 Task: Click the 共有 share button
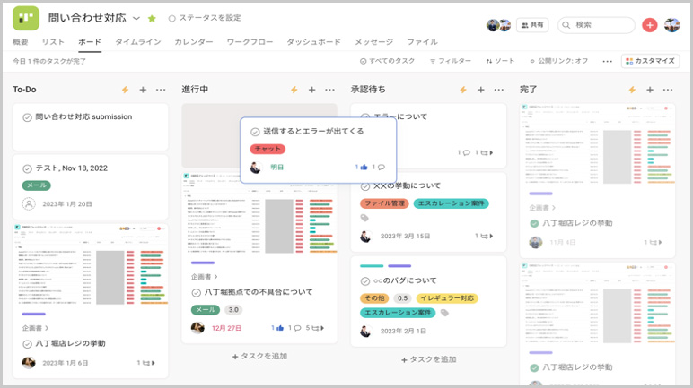[532, 25]
